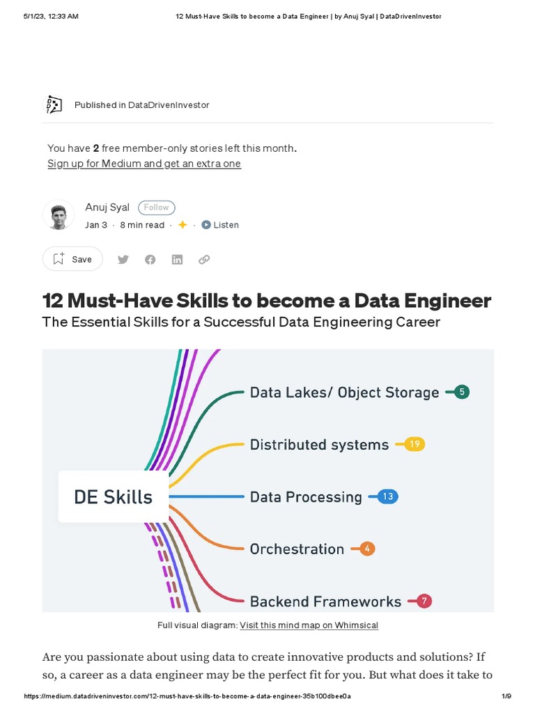
Task: Click the DataDrivenInvestor publication logo
Action: [54, 104]
